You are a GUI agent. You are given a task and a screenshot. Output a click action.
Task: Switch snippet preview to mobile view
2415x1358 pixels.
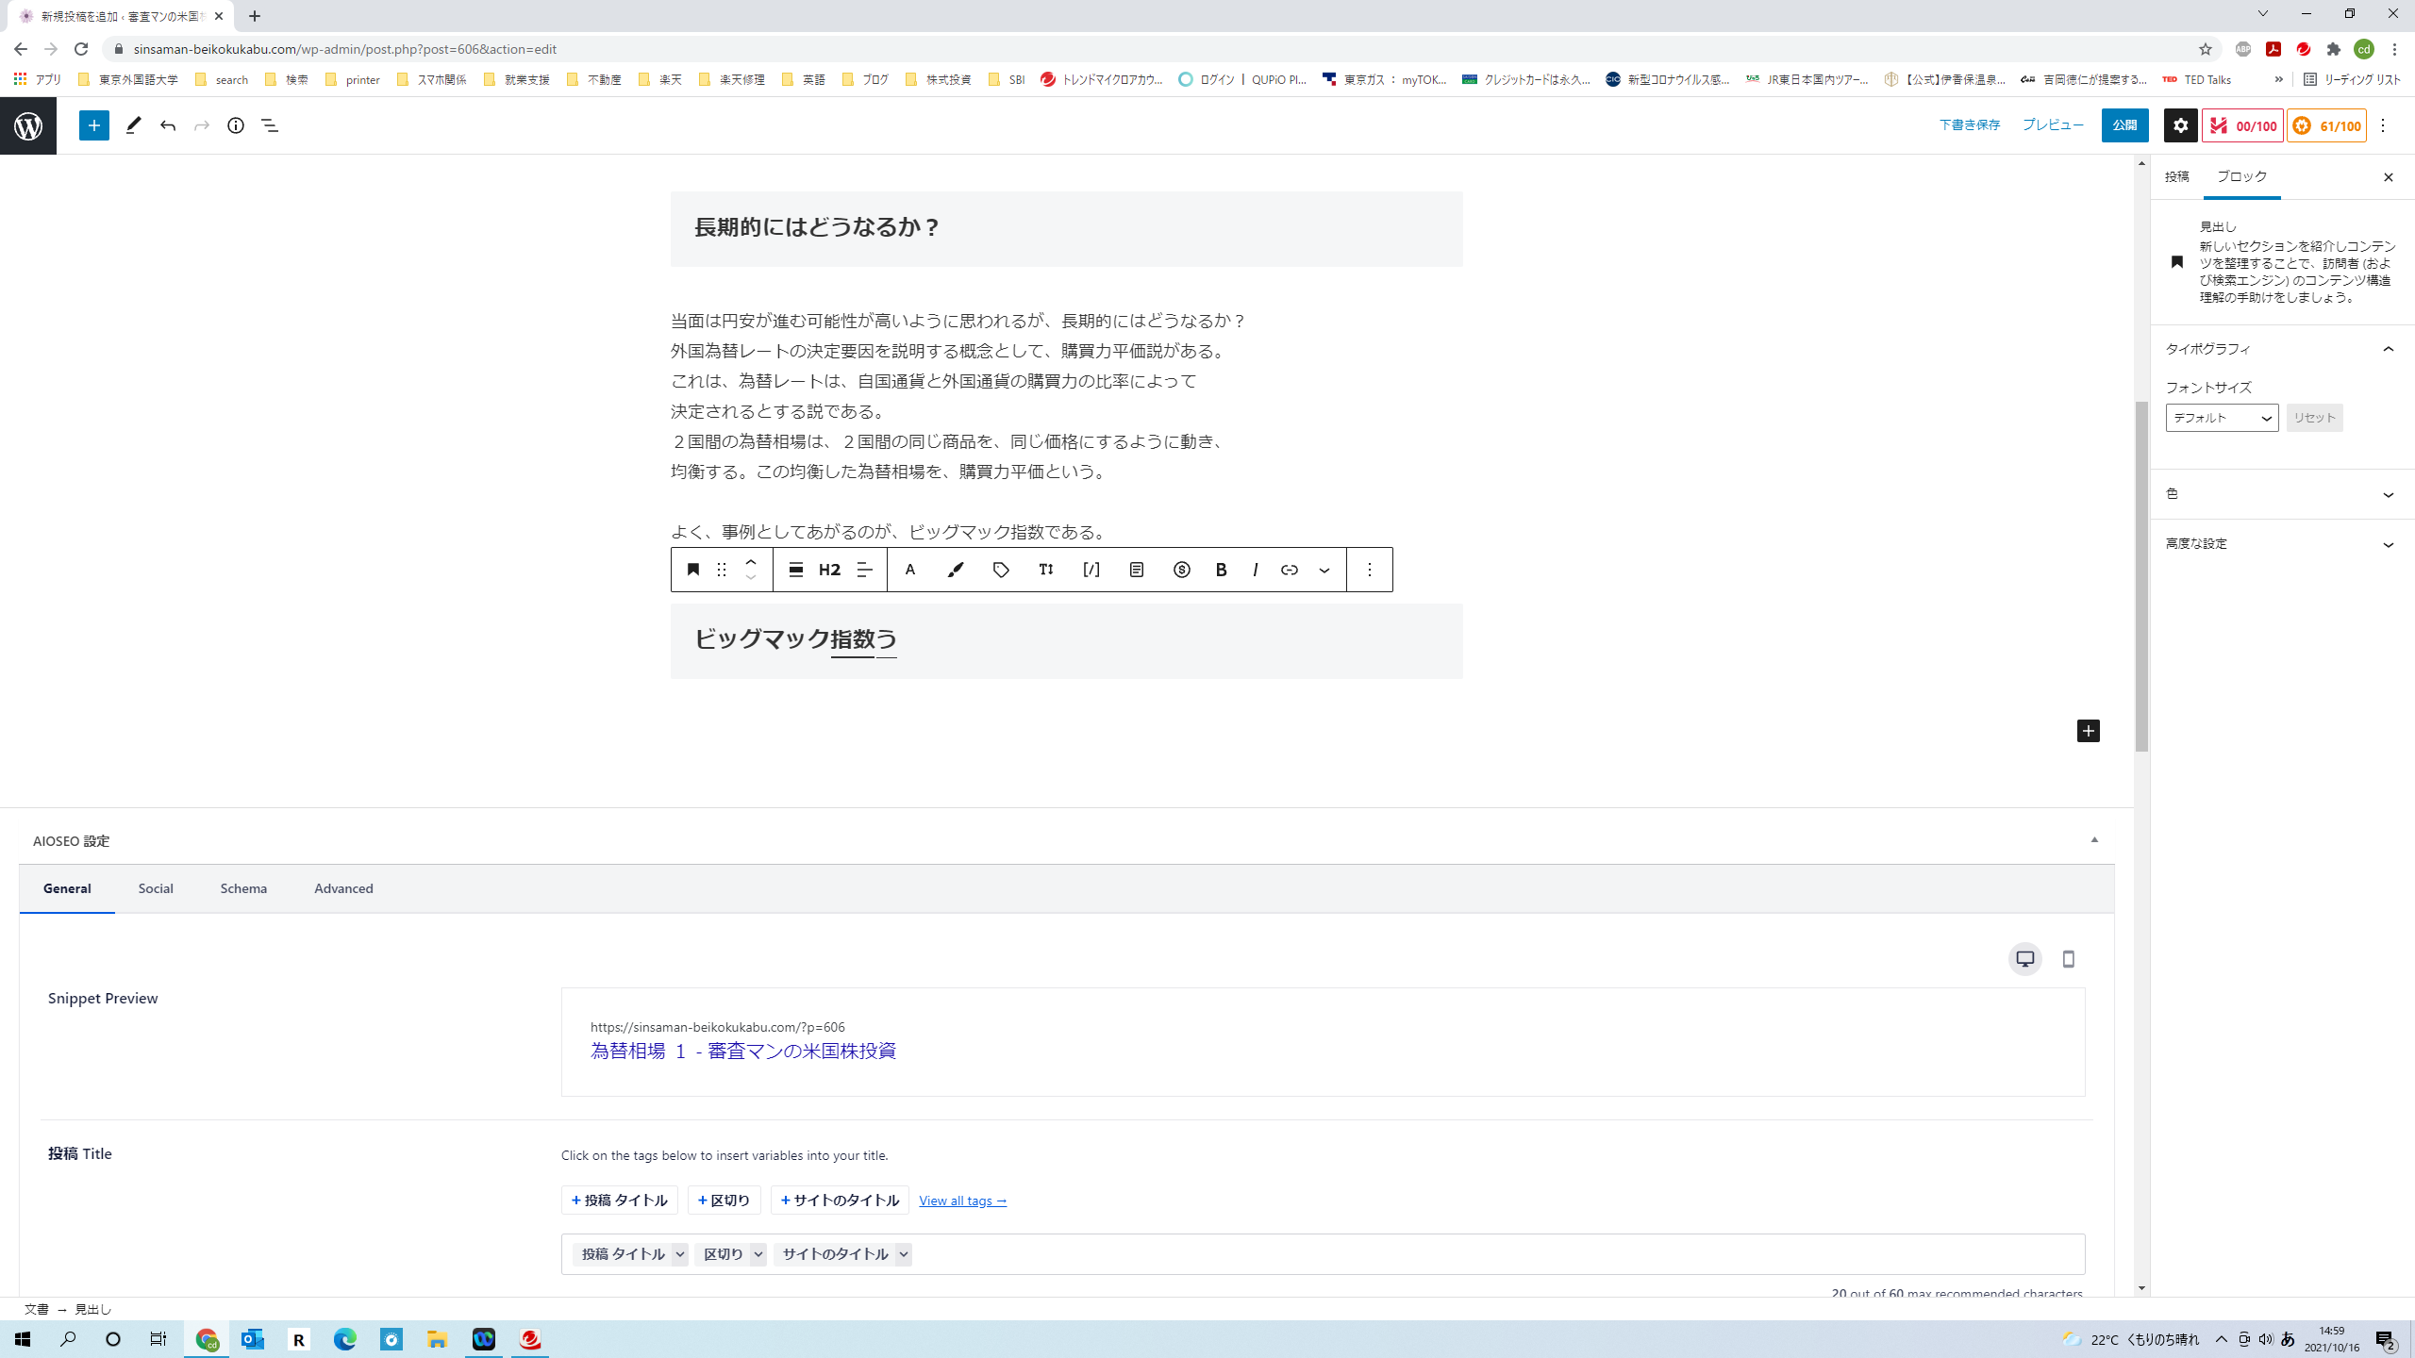[2068, 959]
